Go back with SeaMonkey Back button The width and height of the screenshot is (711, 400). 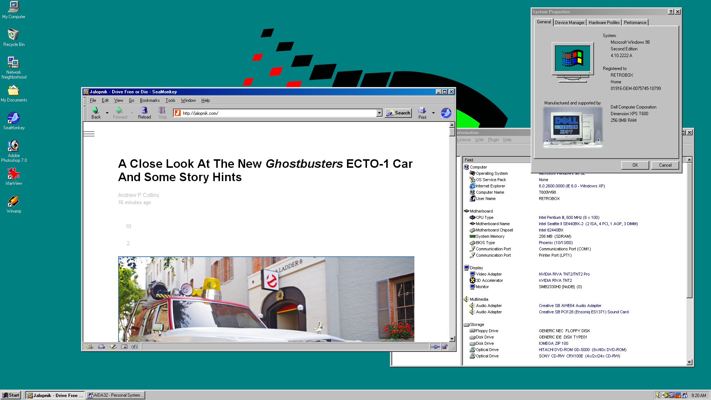tap(96, 113)
